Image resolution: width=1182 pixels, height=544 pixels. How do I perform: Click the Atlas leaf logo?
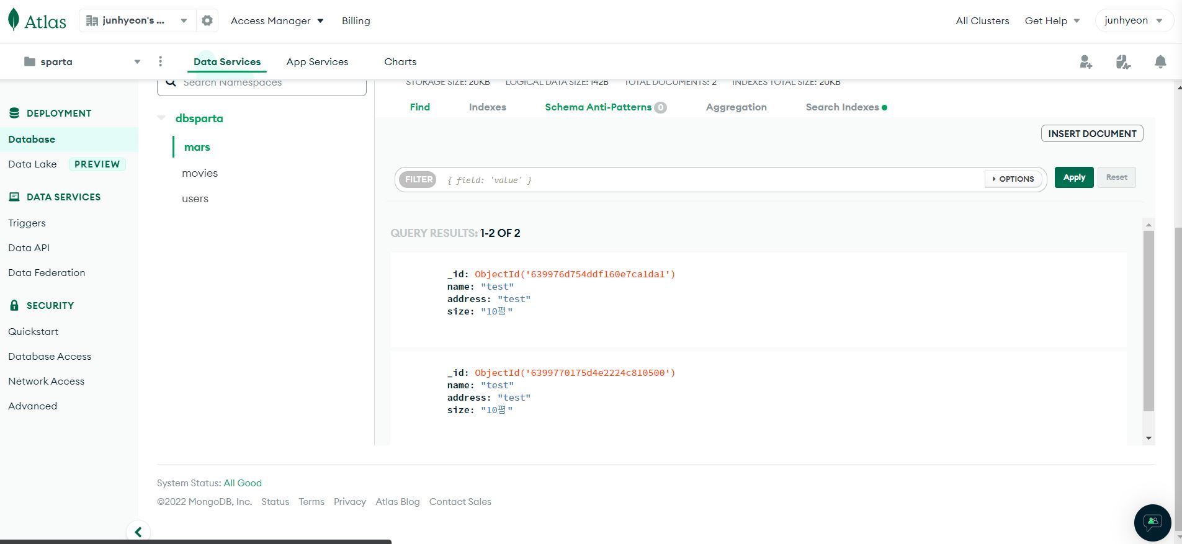tap(14, 20)
